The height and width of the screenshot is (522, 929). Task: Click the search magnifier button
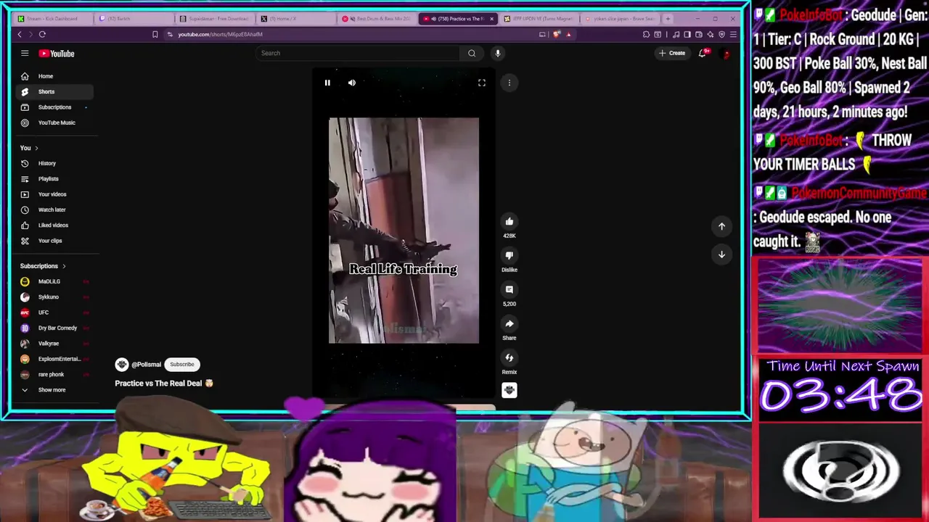[472, 53]
